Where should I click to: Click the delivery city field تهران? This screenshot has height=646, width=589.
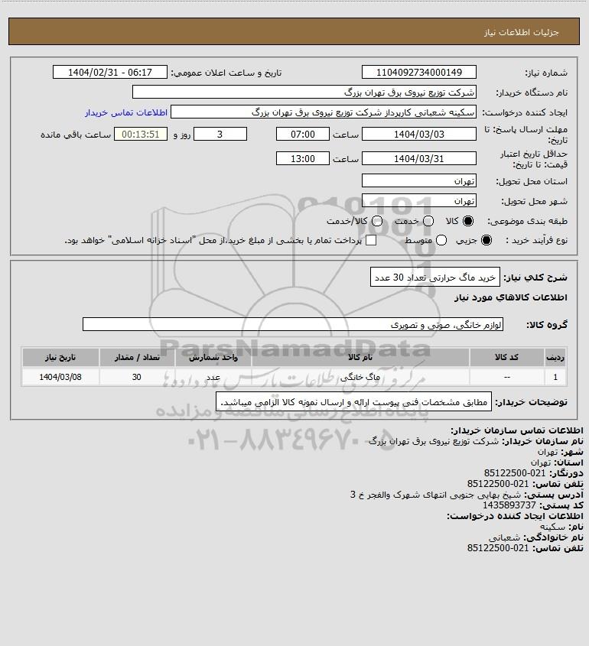[x=418, y=200]
